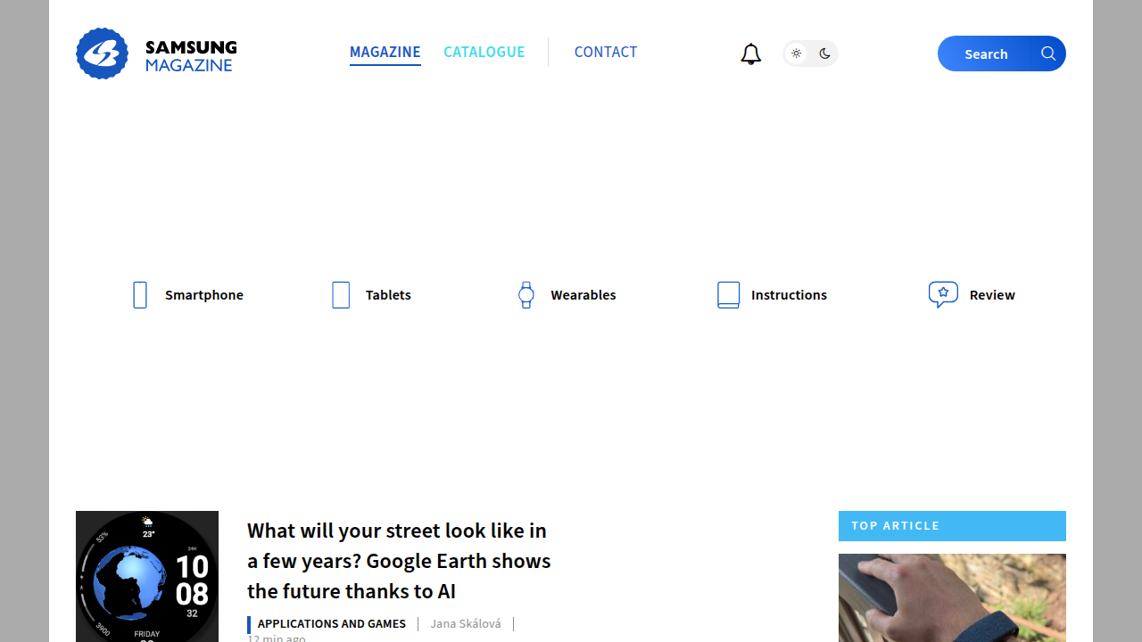The height and width of the screenshot is (642, 1142).
Task: Go to the Contact page
Action: (606, 52)
